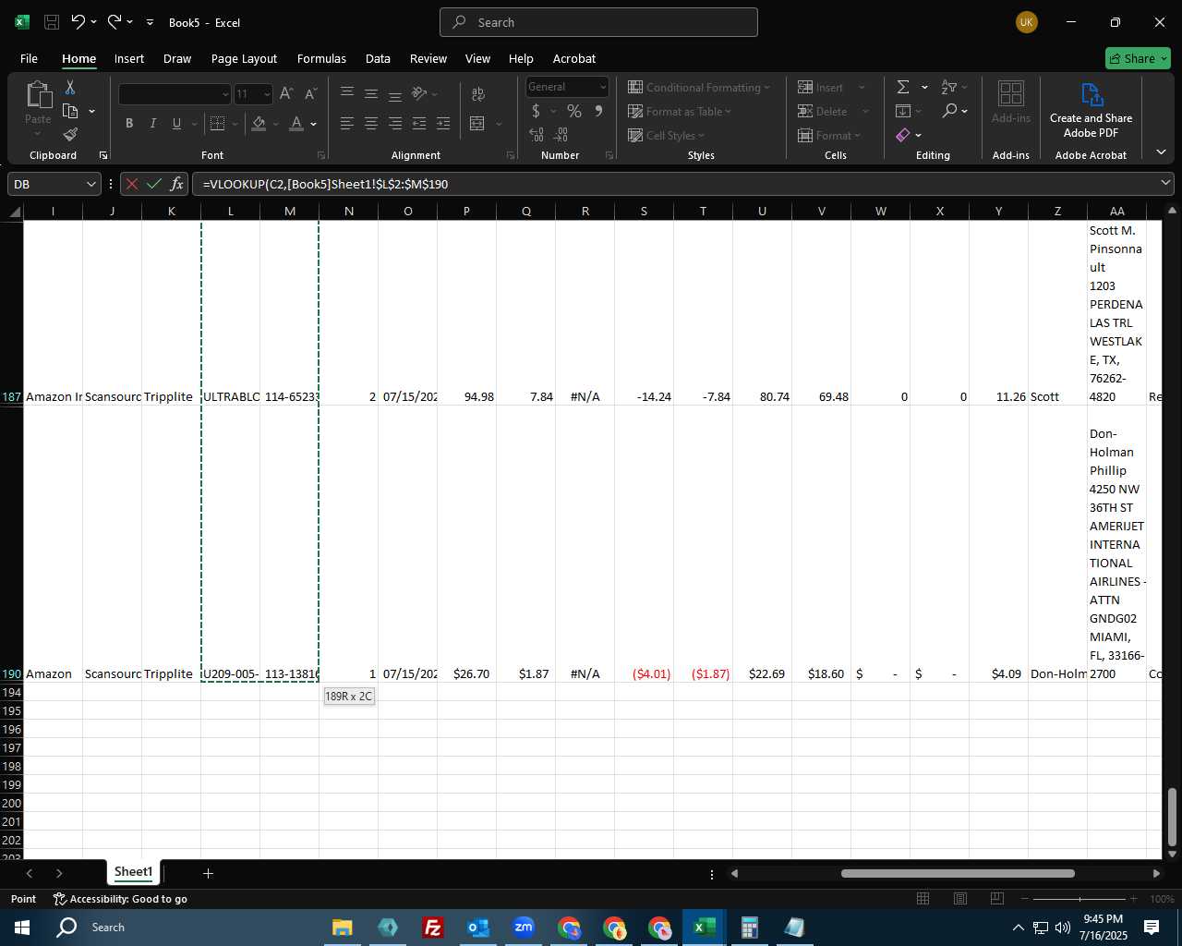1182x946 pixels.
Task: Click the Decrease Decimal icon
Action: 561,135
